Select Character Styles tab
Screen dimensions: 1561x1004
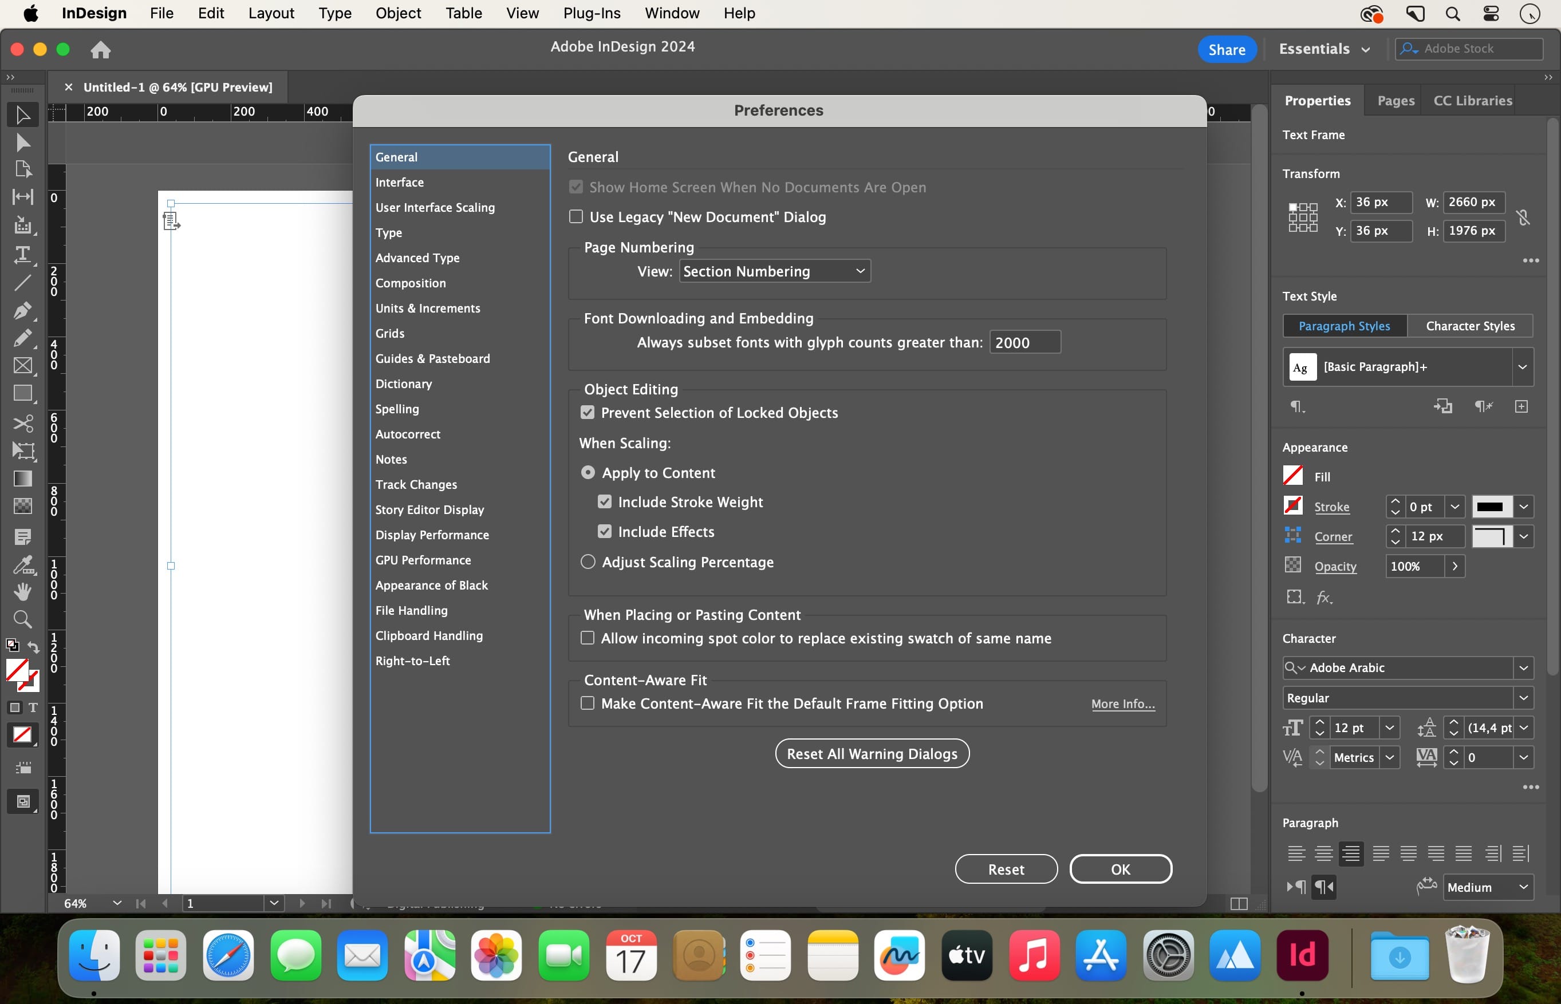(1470, 326)
